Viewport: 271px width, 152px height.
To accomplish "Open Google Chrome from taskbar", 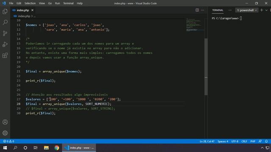I will coord(57,148).
